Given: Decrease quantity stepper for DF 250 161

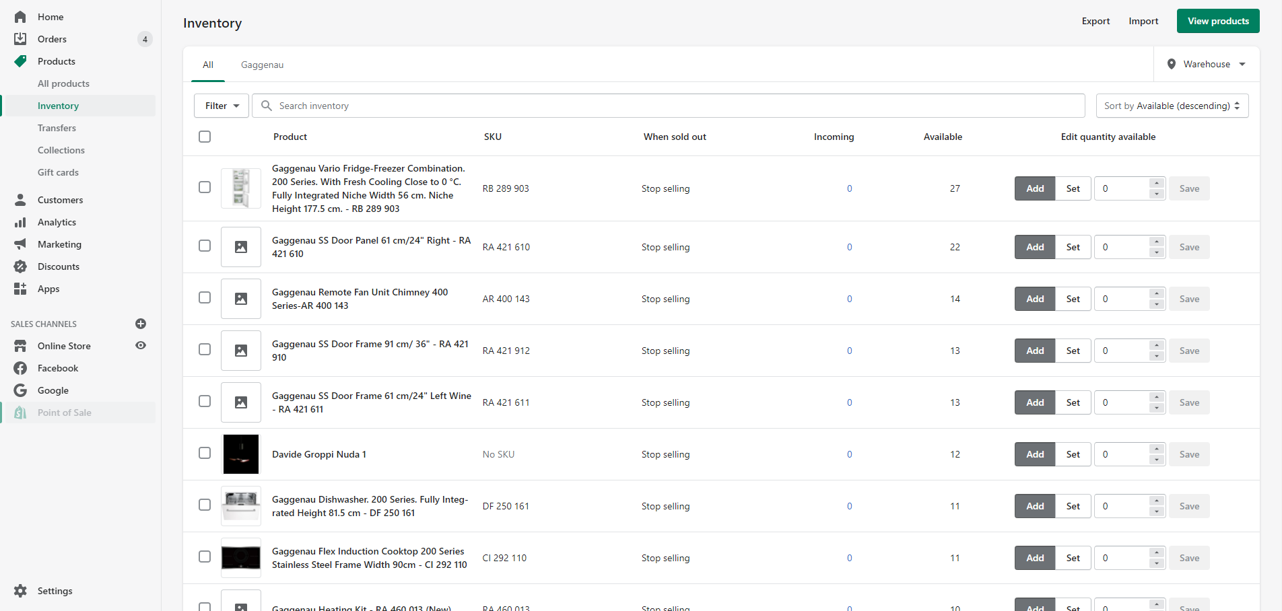Looking at the screenshot, I should coord(1157,511).
